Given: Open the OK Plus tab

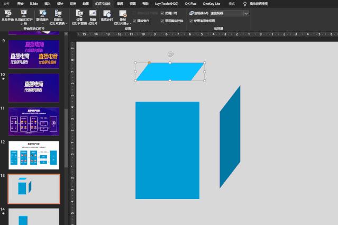Looking at the screenshot, I should click(190, 3).
